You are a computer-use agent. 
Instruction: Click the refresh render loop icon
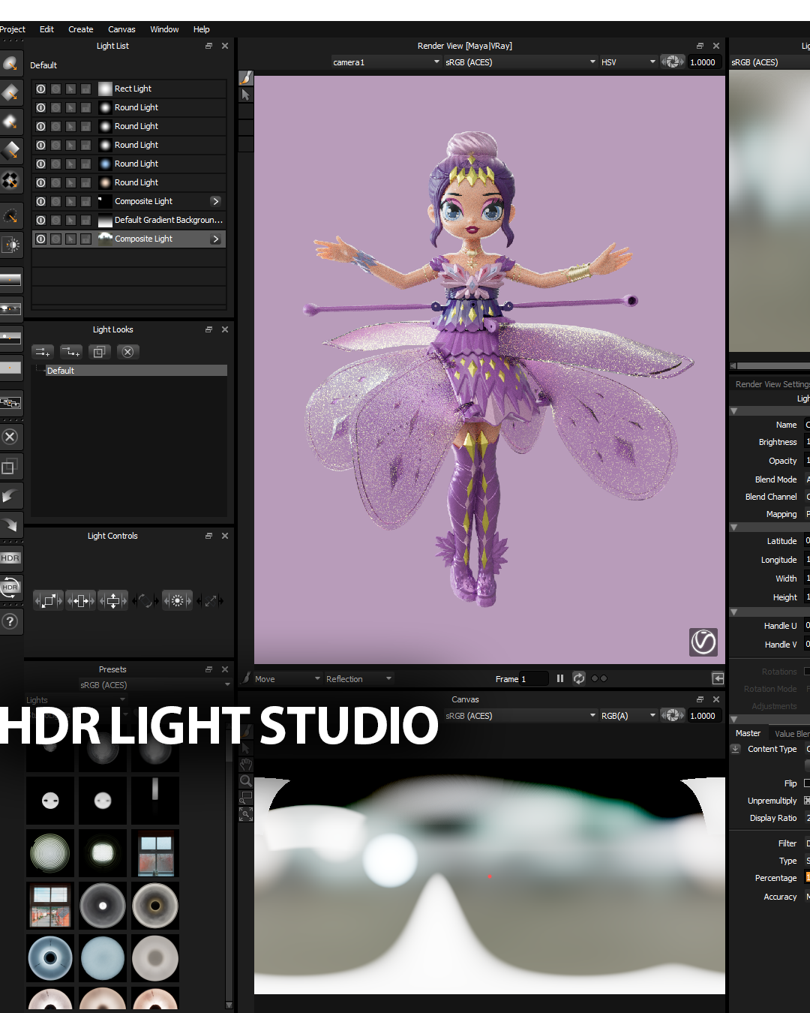(x=579, y=678)
